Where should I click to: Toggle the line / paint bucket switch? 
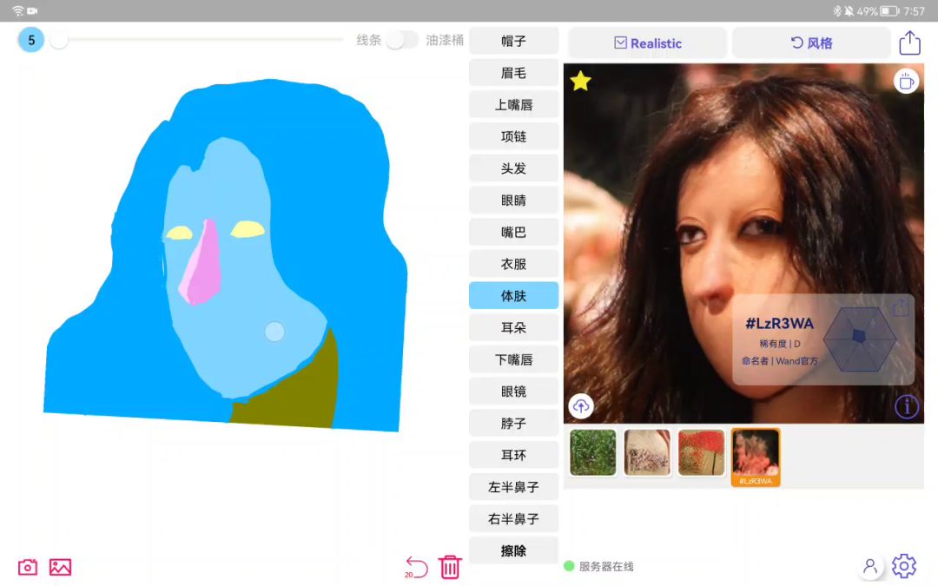click(402, 40)
